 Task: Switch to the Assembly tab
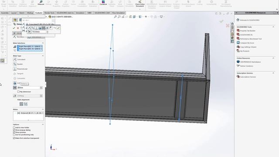click(x=5, y=13)
